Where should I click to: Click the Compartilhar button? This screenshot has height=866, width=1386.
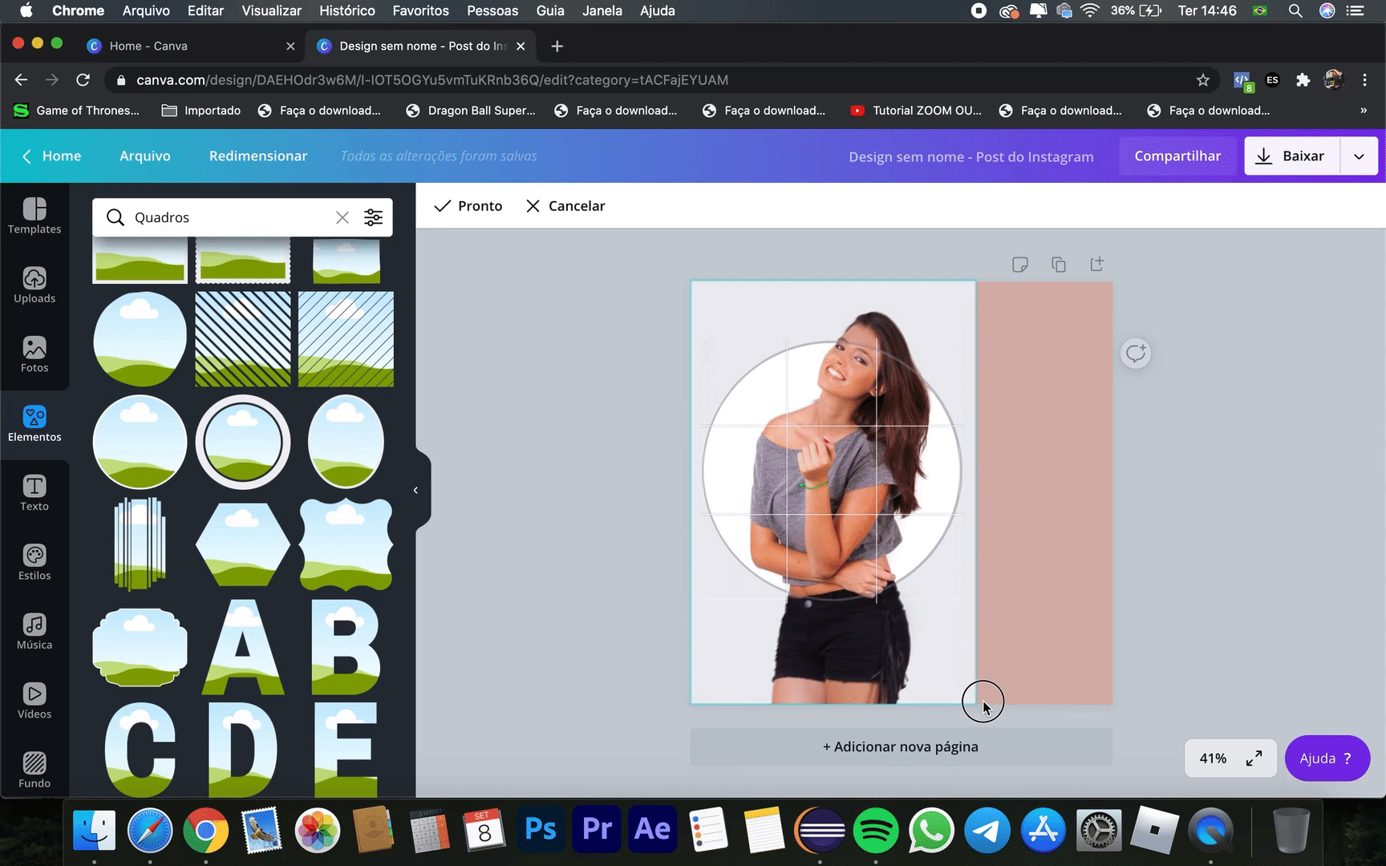(1177, 156)
